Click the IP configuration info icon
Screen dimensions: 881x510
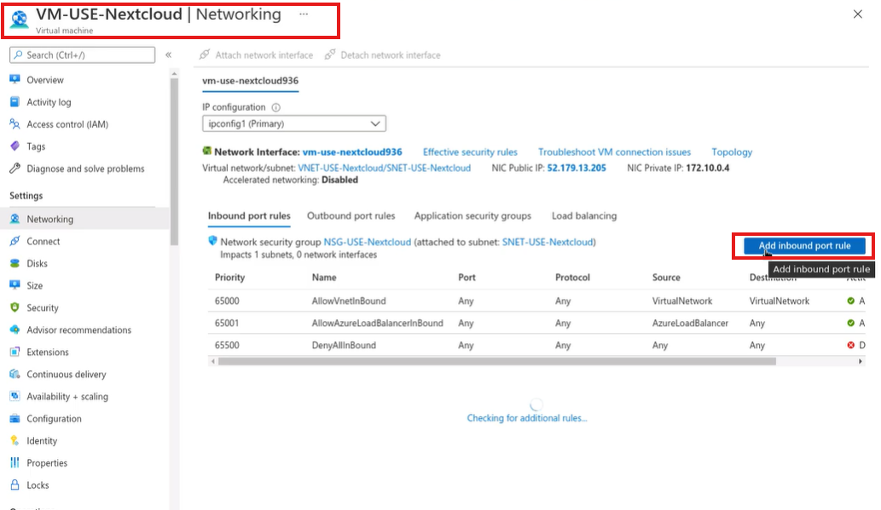pyautogui.click(x=275, y=107)
